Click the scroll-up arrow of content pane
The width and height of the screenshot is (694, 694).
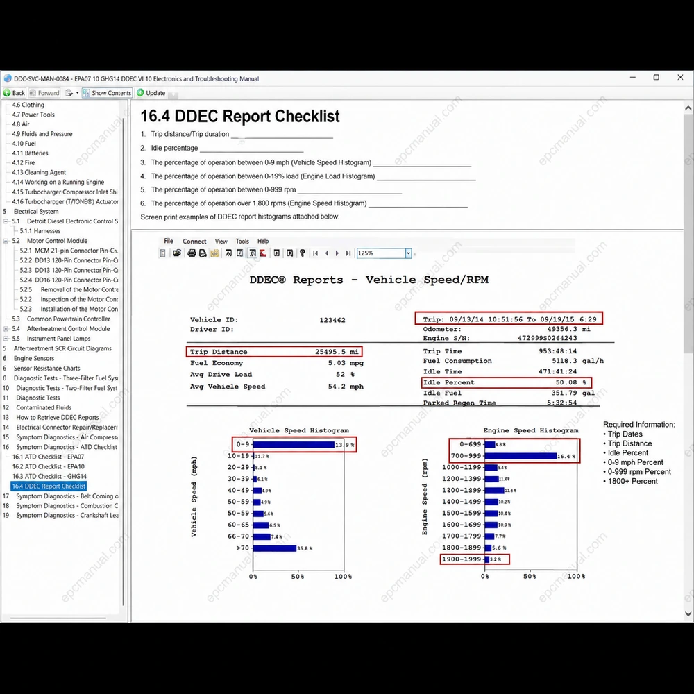click(688, 108)
